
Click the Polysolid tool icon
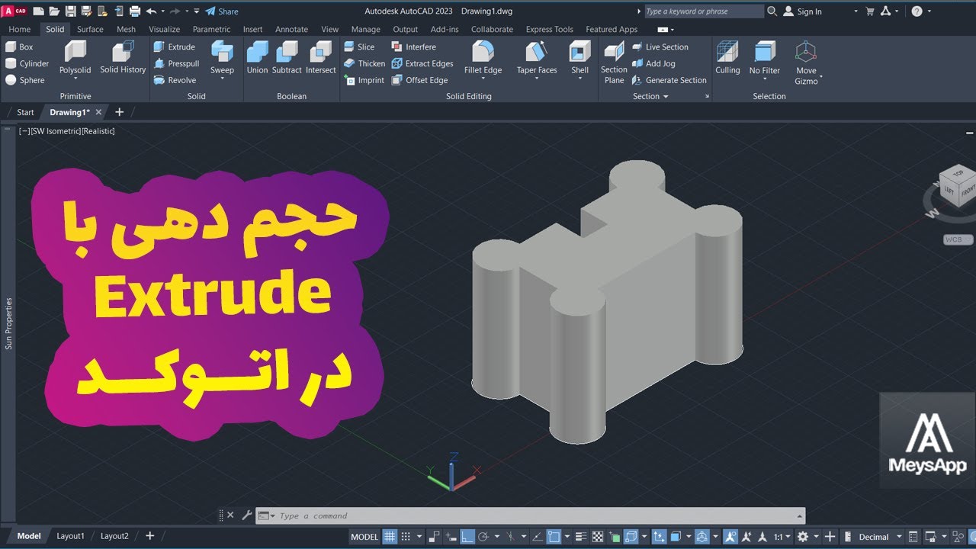[75, 52]
